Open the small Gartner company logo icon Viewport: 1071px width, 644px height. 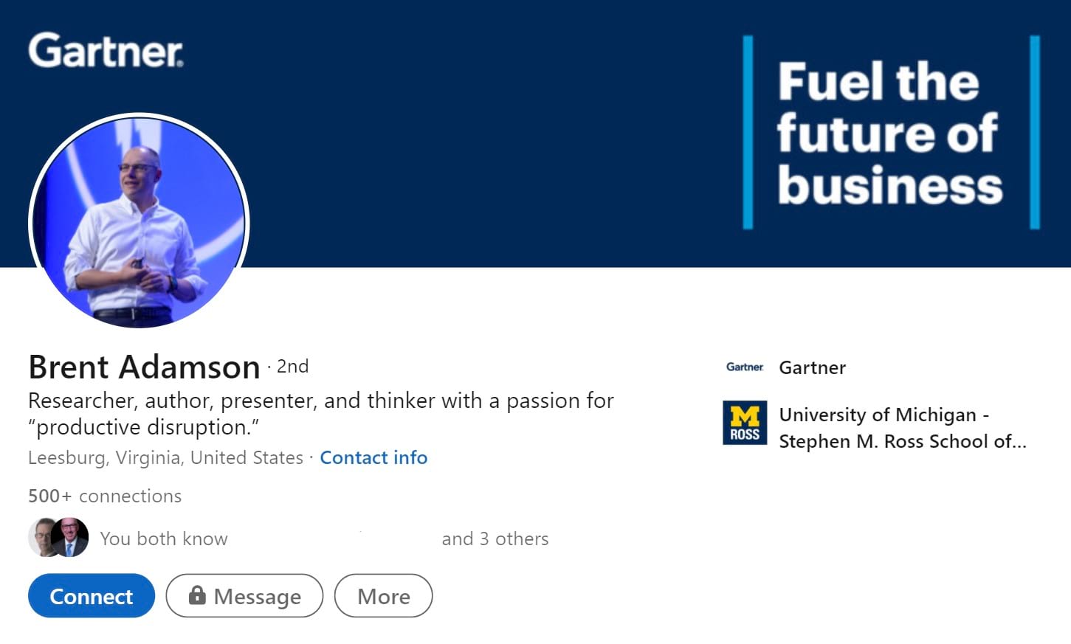coord(745,367)
